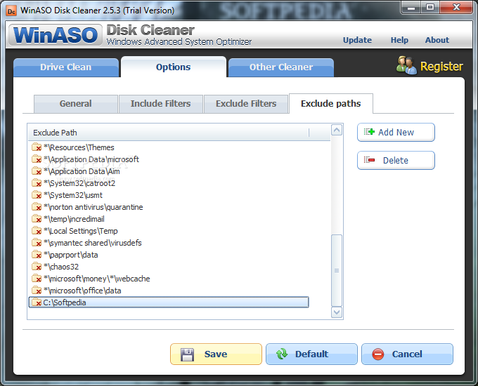Click the folder icon beside *\chaos32
Viewport: 478px width, 386px height.
point(37,267)
